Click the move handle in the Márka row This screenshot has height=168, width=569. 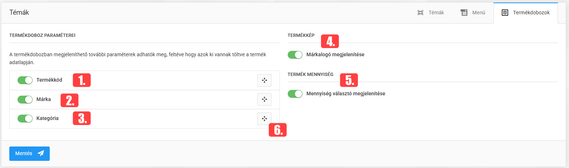[x=264, y=99]
